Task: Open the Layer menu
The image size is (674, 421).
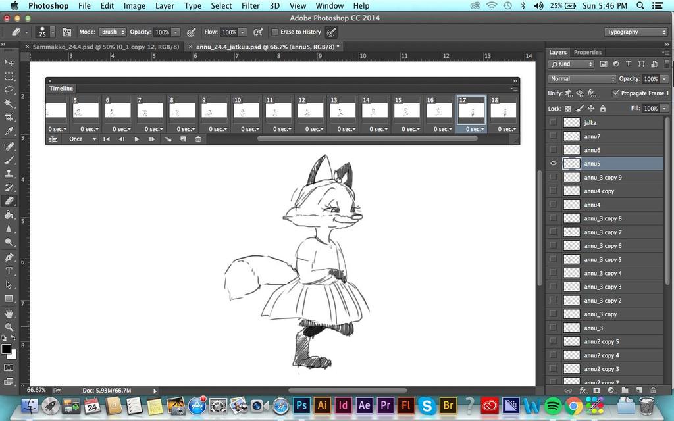Action: (x=165, y=5)
